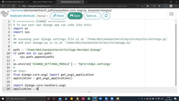Close the wsgi editor browser tab
The height and width of the screenshot is (101, 179).
click(83, 2)
